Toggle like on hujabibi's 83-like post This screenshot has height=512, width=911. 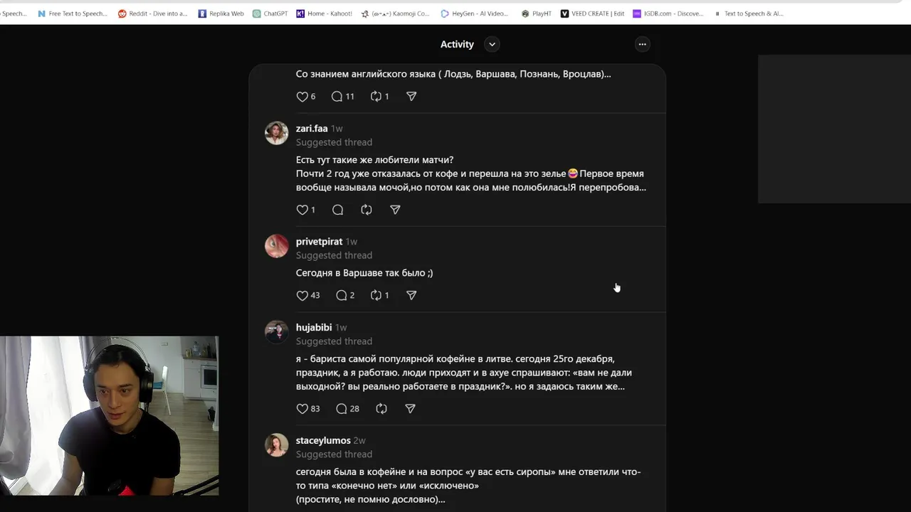302,409
